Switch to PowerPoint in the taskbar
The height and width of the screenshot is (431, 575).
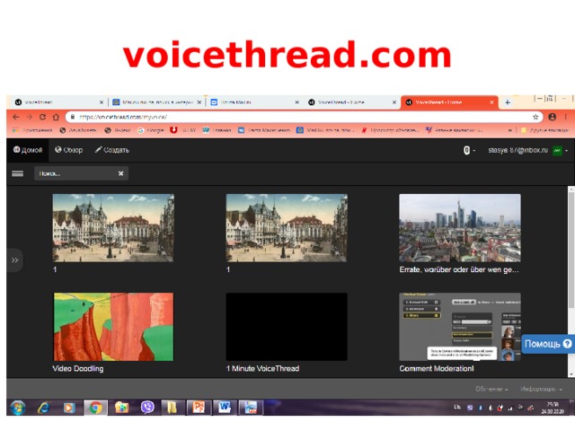click(199, 408)
